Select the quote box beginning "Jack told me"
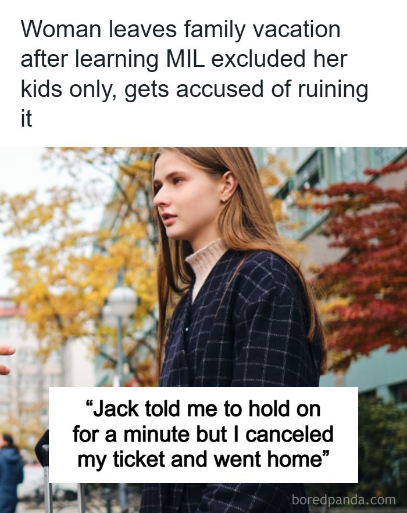Viewport: 407px width, 513px height. click(203, 435)
